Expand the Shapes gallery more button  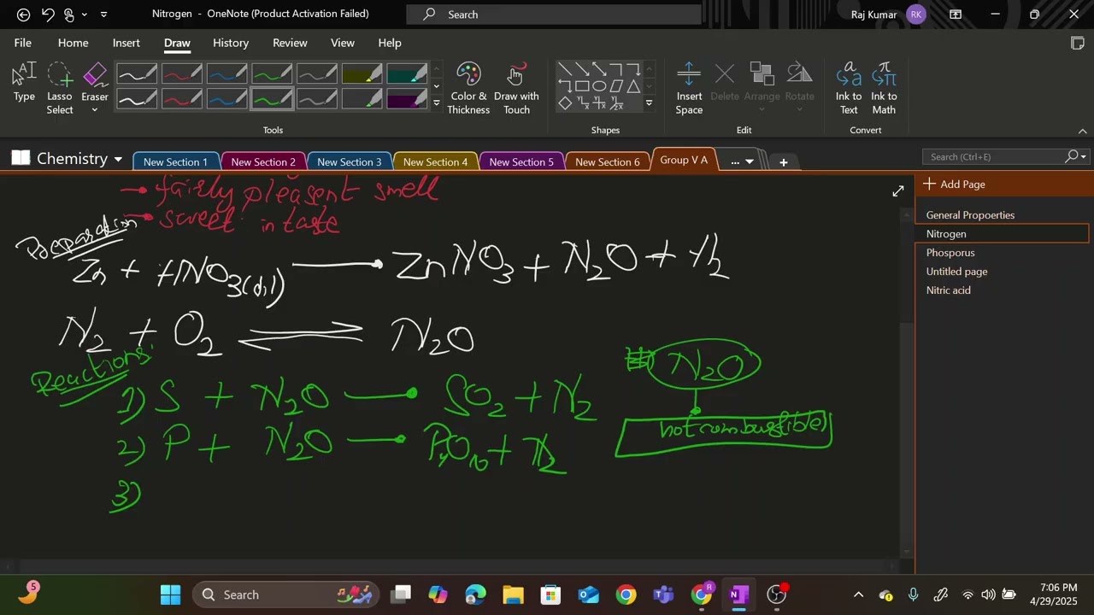click(649, 103)
